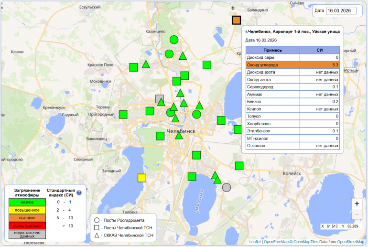Click green square marker near Красное Поле

pyautogui.click(x=133, y=67)
